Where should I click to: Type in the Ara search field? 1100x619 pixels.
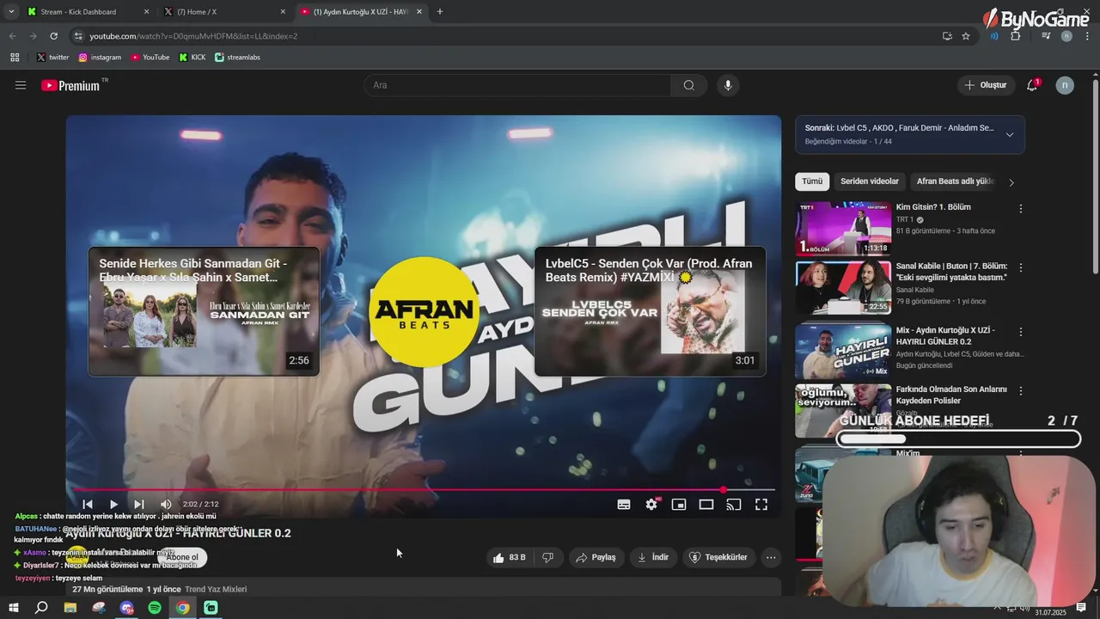point(517,85)
